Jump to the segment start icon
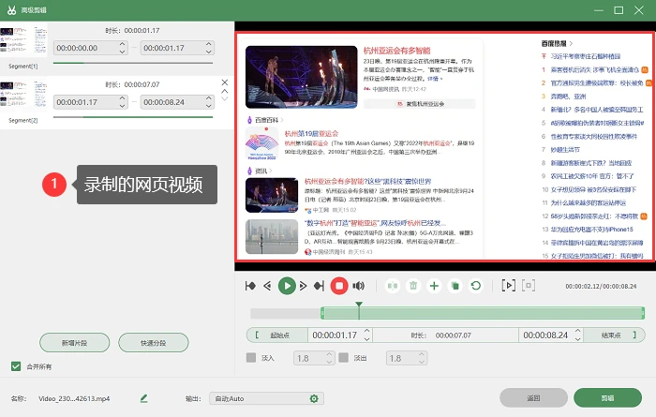Image resolution: width=656 pixels, height=417 pixels. (250, 286)
